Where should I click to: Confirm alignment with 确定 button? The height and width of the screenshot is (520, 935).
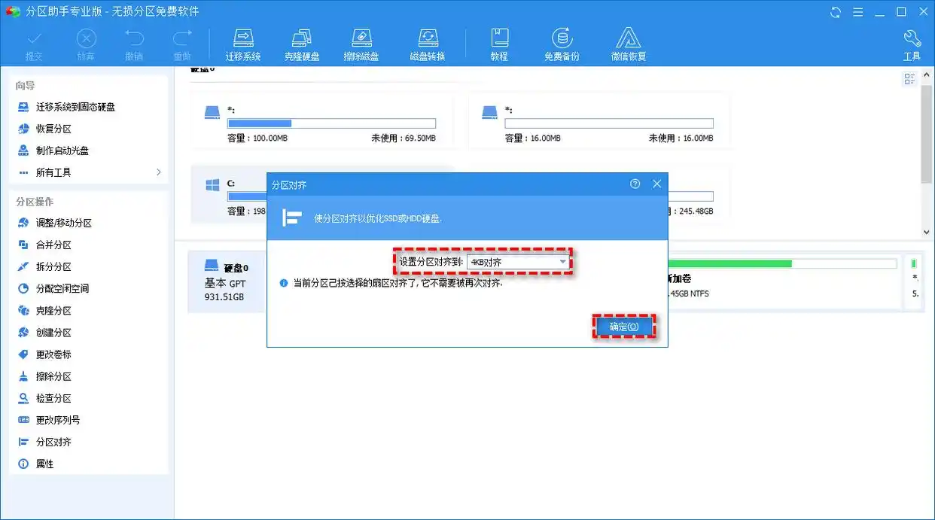[624, 327]
